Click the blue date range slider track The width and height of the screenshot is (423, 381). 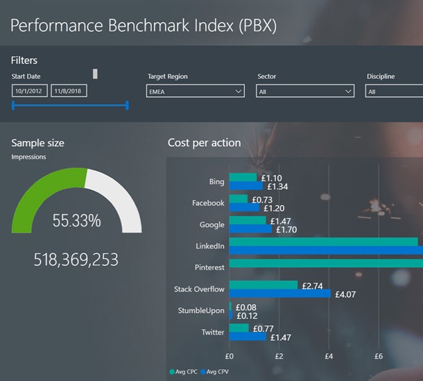[x=70, y=105]
